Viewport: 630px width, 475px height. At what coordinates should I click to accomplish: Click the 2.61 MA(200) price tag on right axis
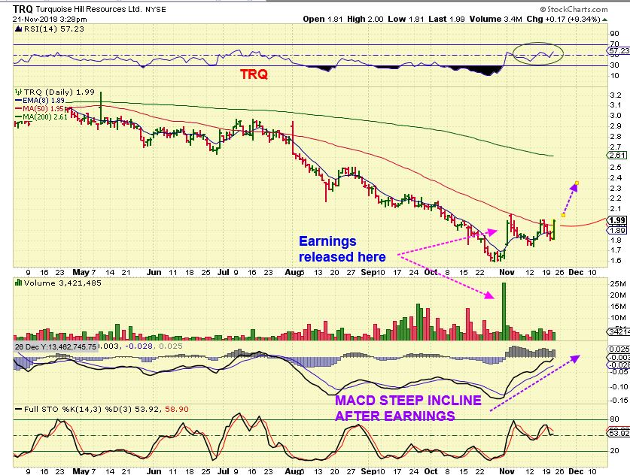coord(618,156)
